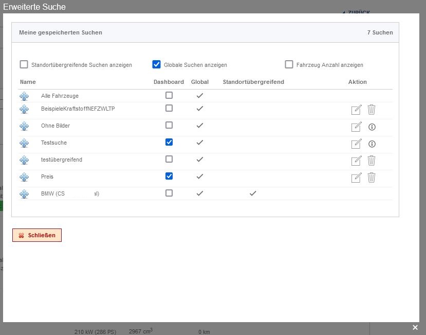Open the testübergreifend saved search

coord(62,160)
